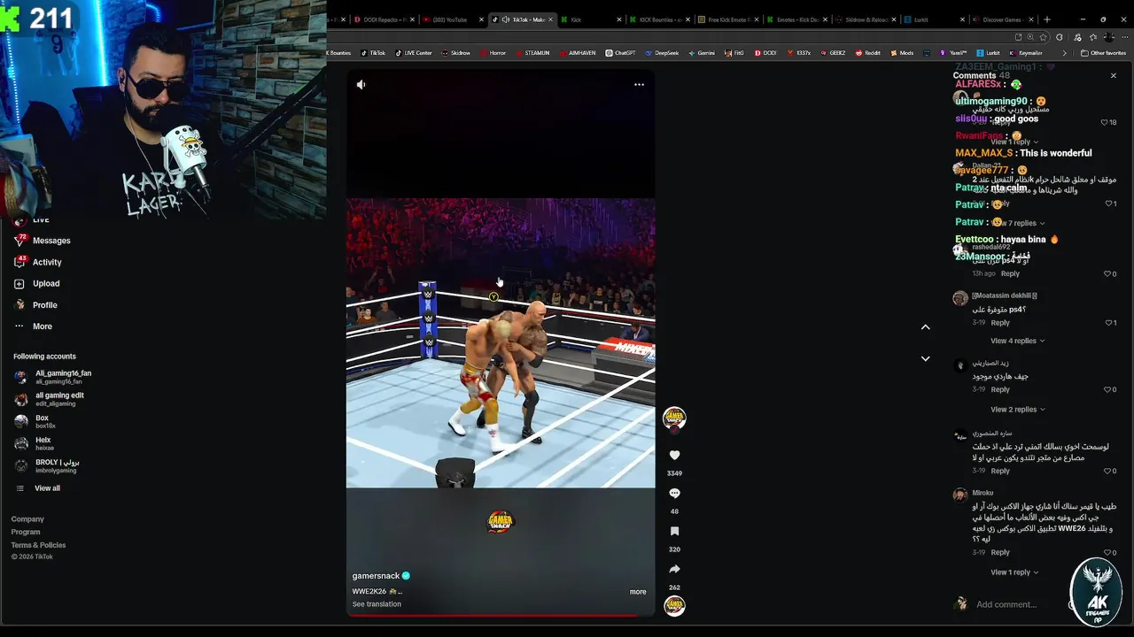Open the Reddit bookmark

tap(868, 53)
